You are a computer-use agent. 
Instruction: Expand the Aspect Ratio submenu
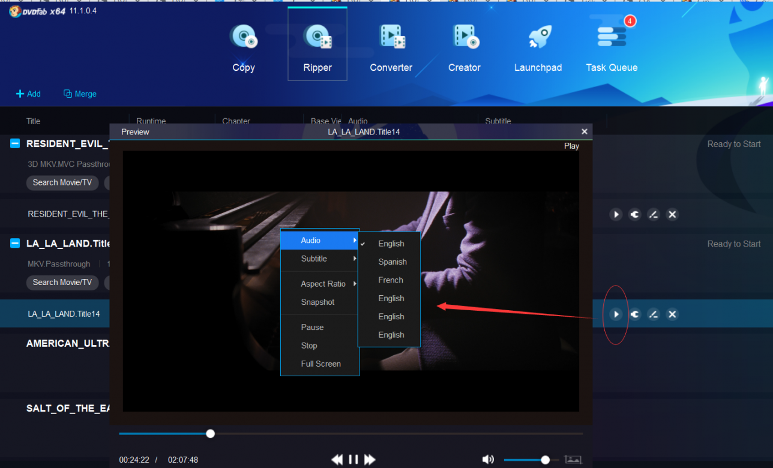point(320,284)
